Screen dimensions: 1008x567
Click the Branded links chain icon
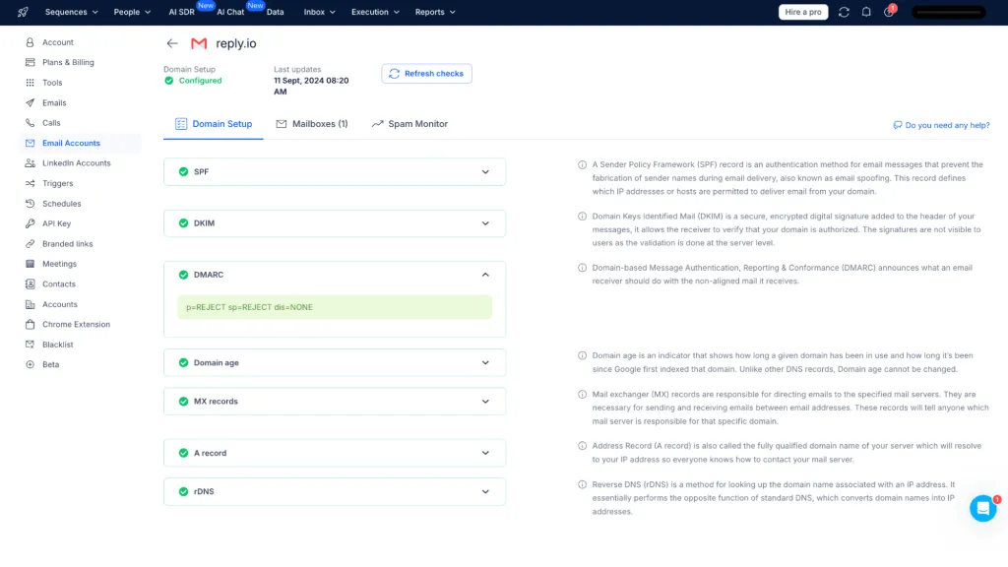(30, 244)
